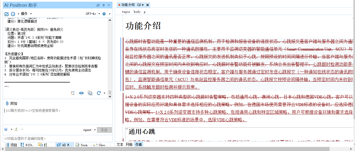Screen dimensions: 355x151
Task: Collapse the 通用心跳 section triangle
Action: (x=127, y=130)
